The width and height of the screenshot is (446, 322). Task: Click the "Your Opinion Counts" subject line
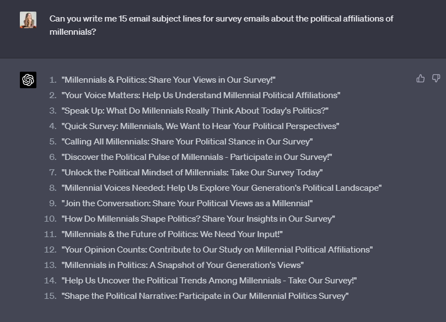(217, 250)
